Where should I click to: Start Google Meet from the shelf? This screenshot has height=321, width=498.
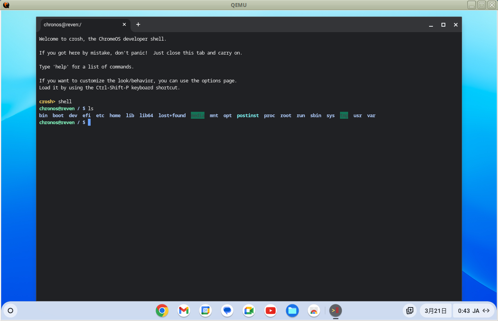249,311
